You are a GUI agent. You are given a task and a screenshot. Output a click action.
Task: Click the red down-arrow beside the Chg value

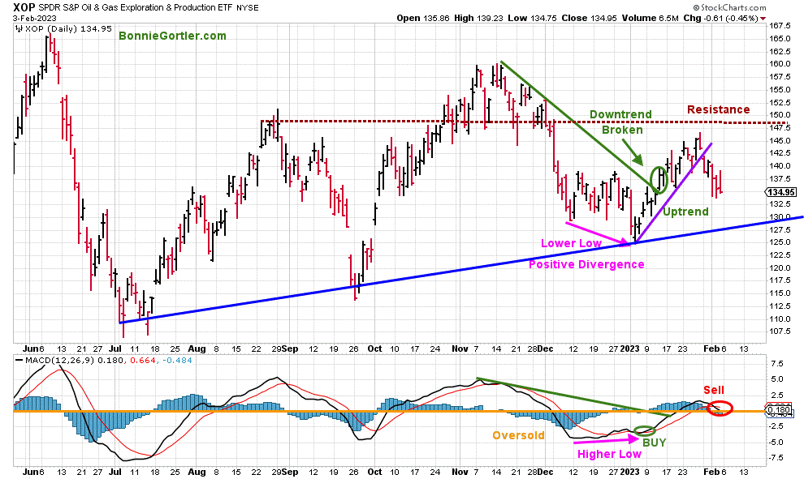click(x=763, y=19)
